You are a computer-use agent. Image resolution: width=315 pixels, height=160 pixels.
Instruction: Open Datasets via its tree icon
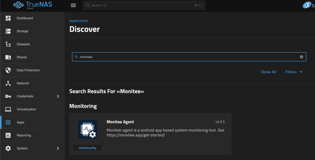pos(8,44)
